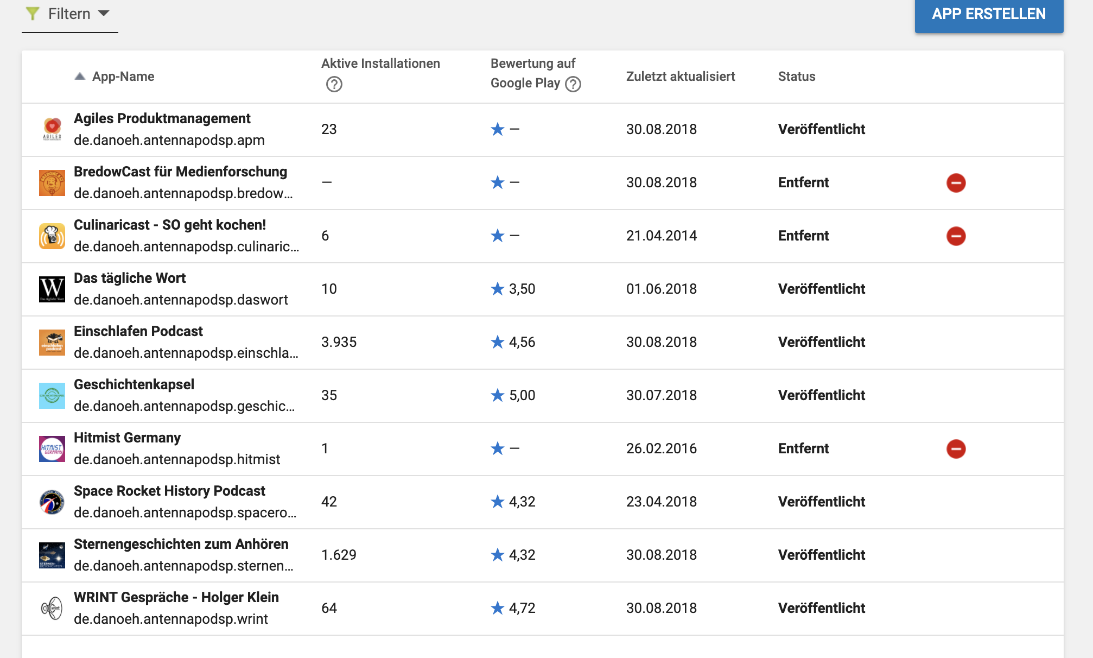Open WRINT Gespräche - Holger Klein name

tap(176, 597)
